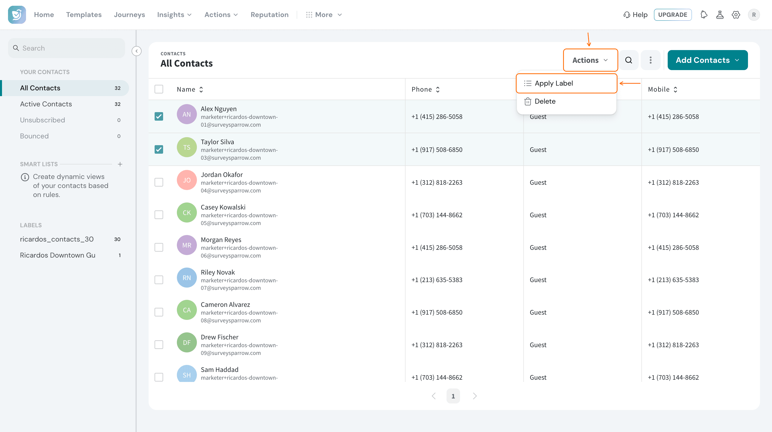Open the Add Contacts dropdown

[x=707, y=60]
